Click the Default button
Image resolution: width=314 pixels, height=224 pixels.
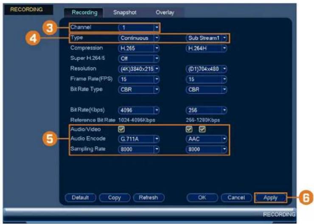(x=80, y=198)
